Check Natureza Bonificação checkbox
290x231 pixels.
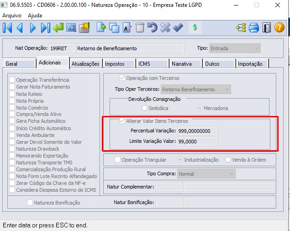coord(30,203)
